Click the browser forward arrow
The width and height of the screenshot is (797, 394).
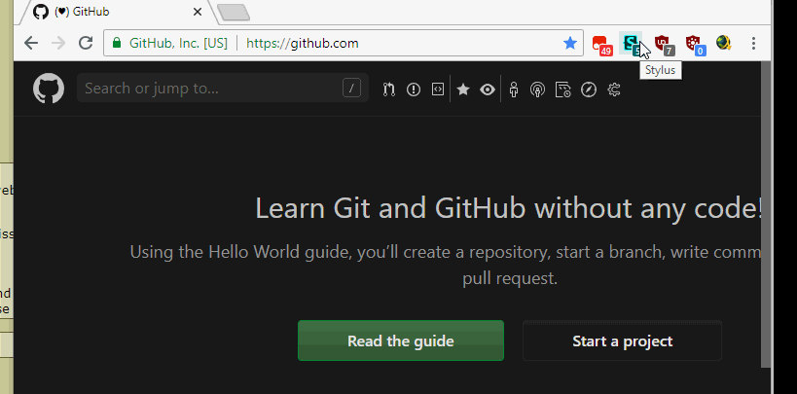click(x=58, y=43)
